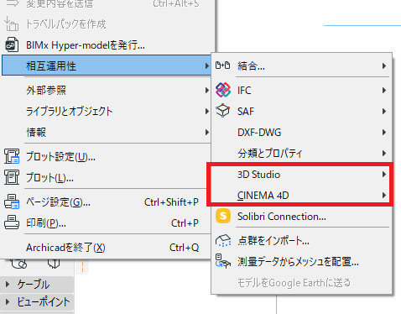Click the survey data mesh icon
The image size is (401, 314).
(x=223, y=261)
